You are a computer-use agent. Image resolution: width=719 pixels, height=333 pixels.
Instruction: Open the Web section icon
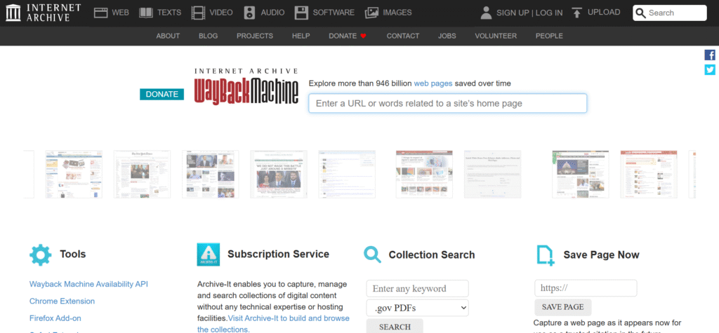[x=100, y=13]
